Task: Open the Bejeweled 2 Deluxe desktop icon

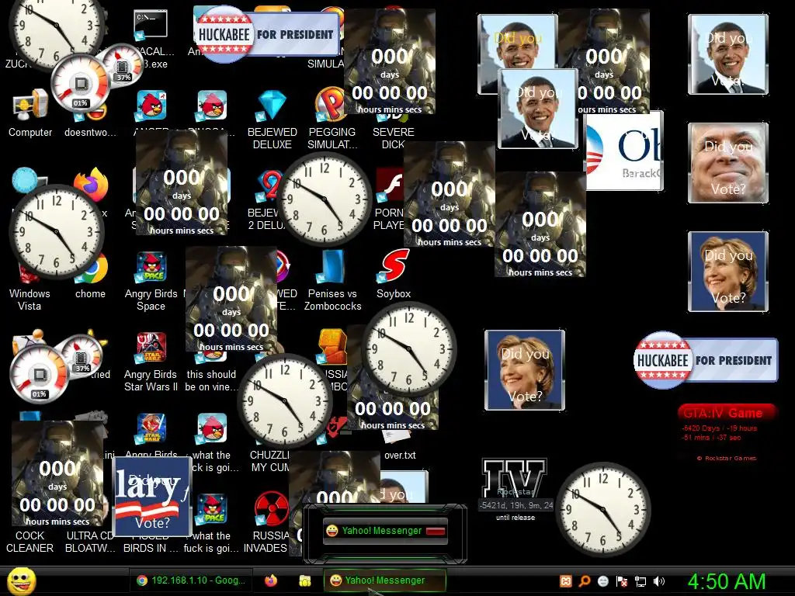Action: (x=269, y=186)
